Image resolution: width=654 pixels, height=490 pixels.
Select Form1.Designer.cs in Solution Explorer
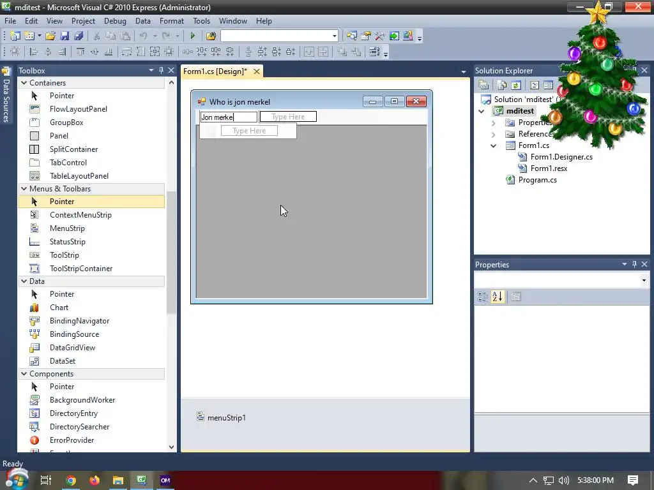[561, 157]
